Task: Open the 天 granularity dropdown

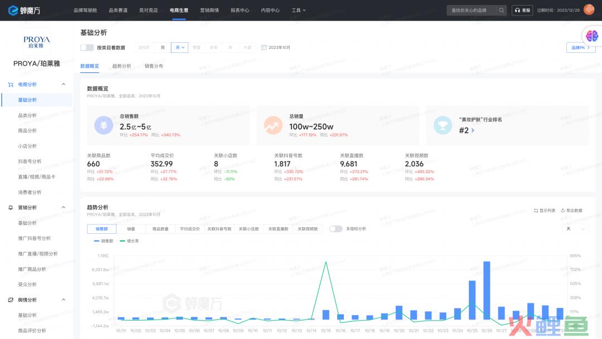Action: (575, 229)
